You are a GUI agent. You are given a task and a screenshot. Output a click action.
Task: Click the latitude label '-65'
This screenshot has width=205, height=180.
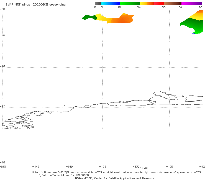[2, 35]
